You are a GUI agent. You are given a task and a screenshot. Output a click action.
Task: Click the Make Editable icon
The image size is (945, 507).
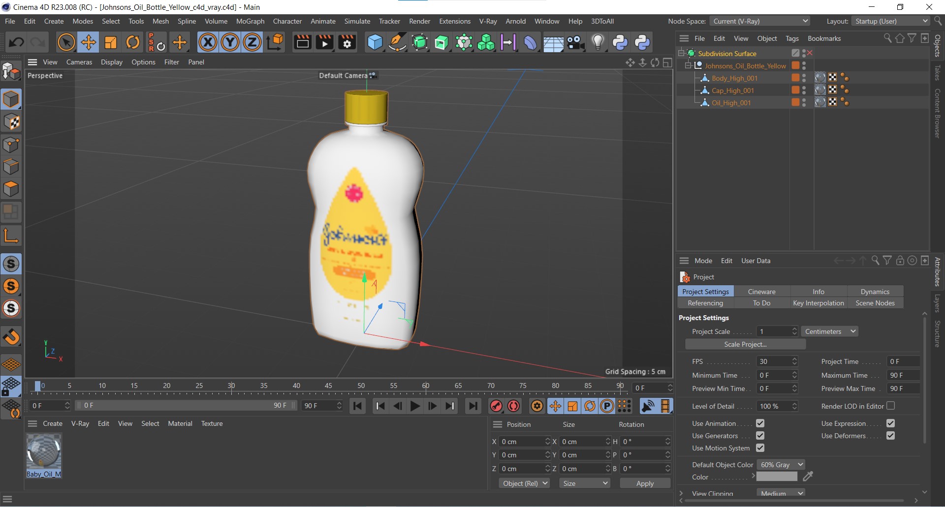click(x=11, y=72)
